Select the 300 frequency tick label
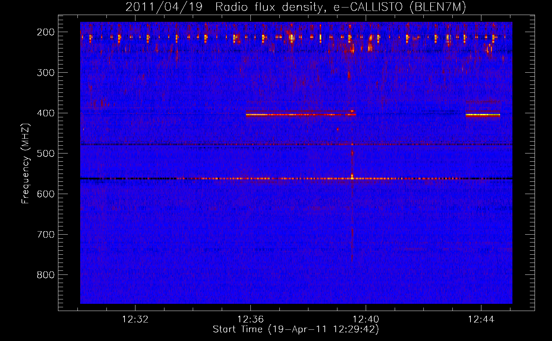 45,73
